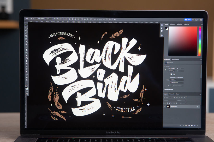The height and width of the screenshot is (142, 214).
Task: Open the Auto-Select Layer dropdown
Action: point(48,19)
